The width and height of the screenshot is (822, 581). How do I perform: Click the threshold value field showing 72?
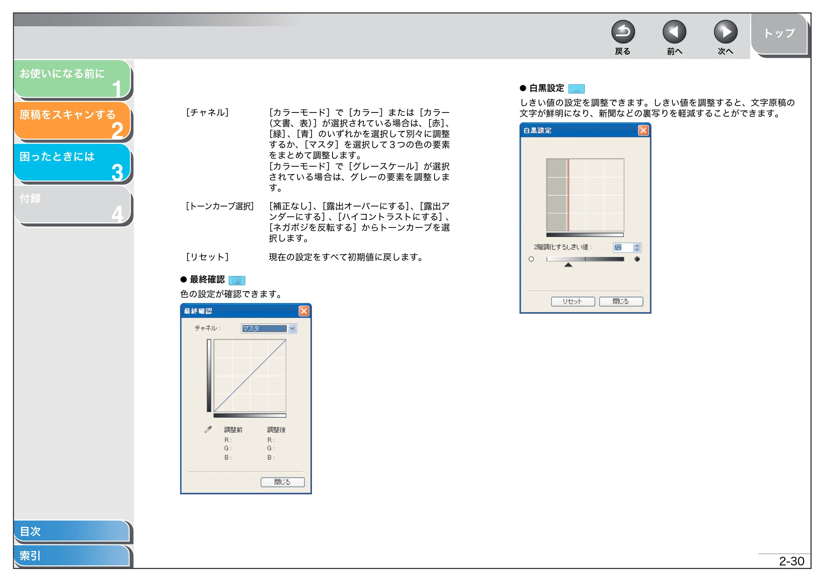623,247
